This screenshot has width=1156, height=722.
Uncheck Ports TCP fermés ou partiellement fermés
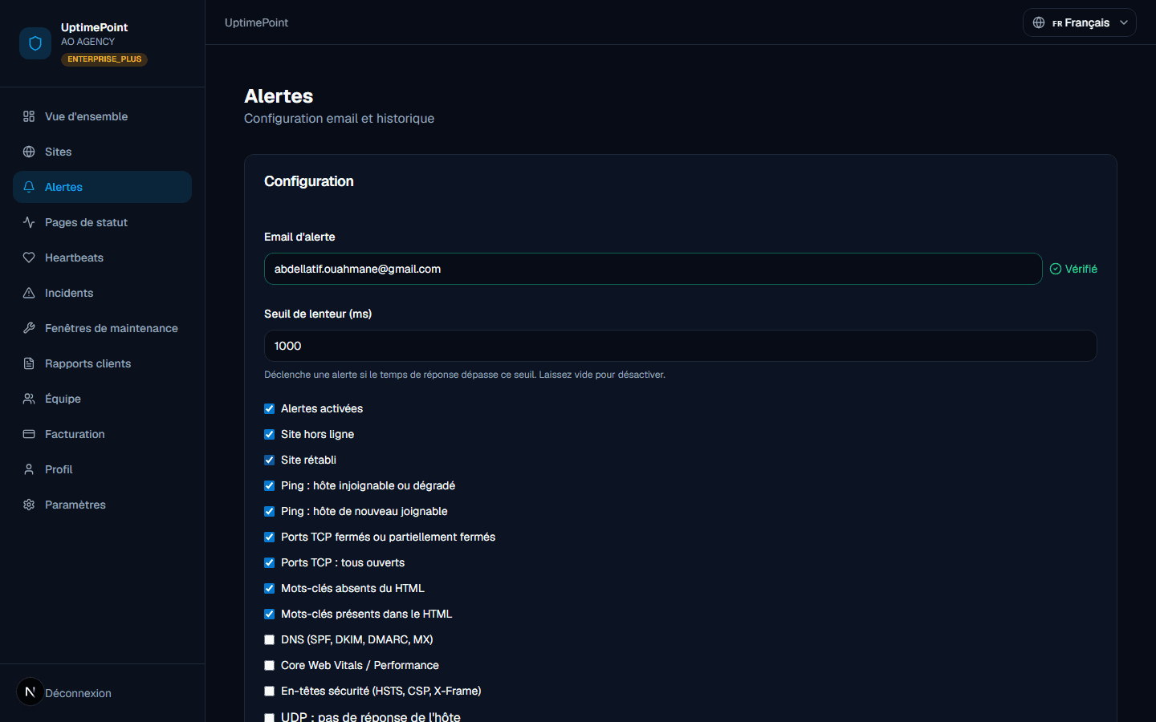coord(270,537)
